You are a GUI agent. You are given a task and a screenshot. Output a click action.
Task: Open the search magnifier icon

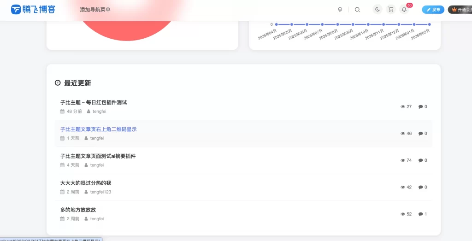click(x=357, y=10)
